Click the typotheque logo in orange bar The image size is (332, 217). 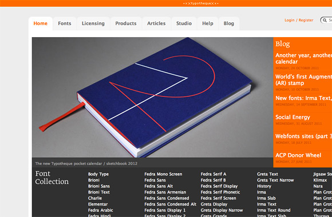pyautogui.click(x=200, y=3)
